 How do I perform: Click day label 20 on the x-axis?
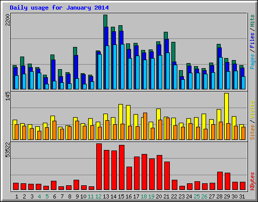[x=159, y=196]
